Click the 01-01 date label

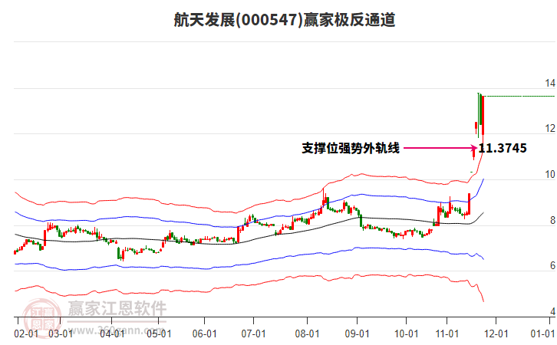coord(542,334)
